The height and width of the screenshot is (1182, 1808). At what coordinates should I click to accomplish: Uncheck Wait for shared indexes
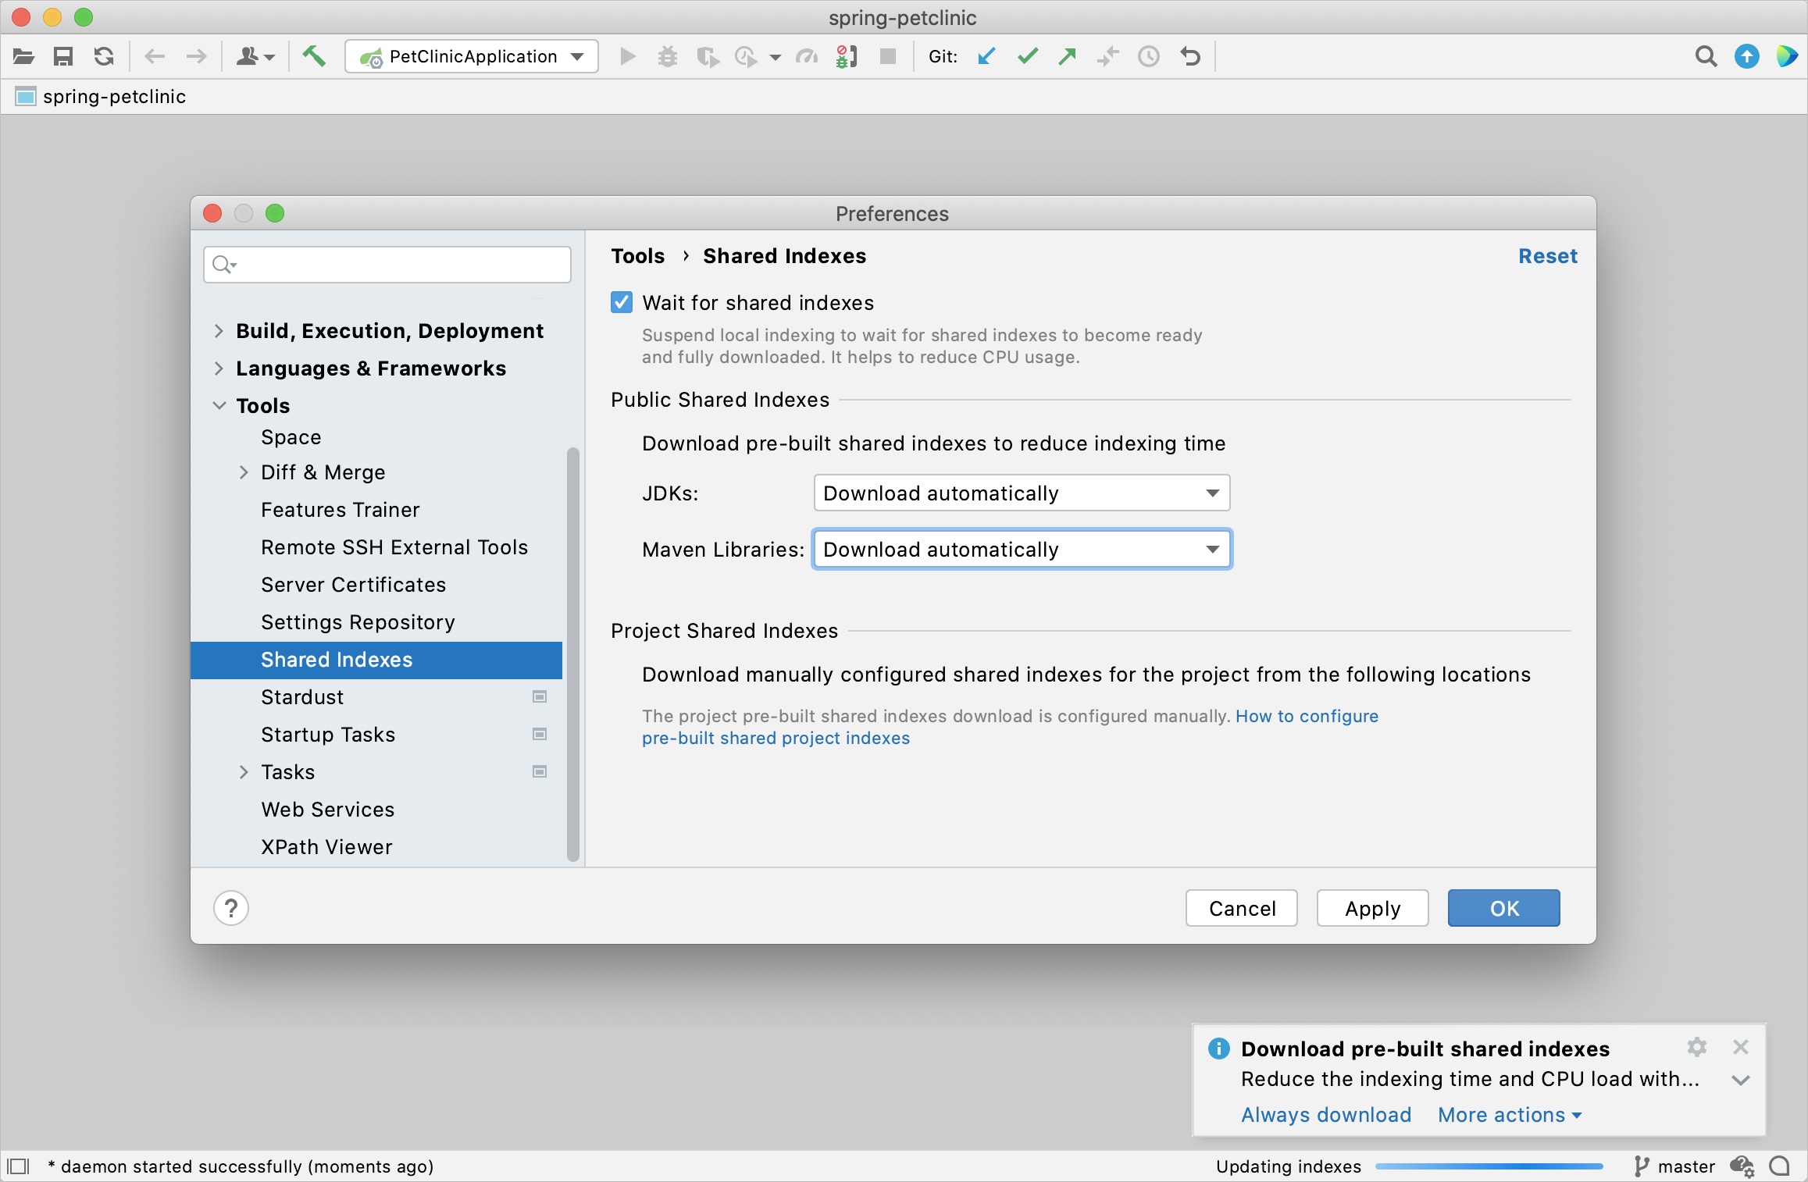point(621,303)
